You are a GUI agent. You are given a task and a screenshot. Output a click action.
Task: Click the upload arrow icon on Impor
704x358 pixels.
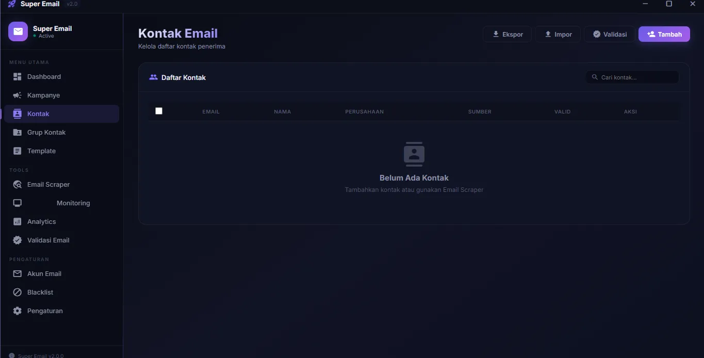548,35
